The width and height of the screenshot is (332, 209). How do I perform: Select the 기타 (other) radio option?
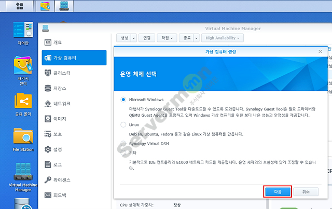tap(123, 152)
